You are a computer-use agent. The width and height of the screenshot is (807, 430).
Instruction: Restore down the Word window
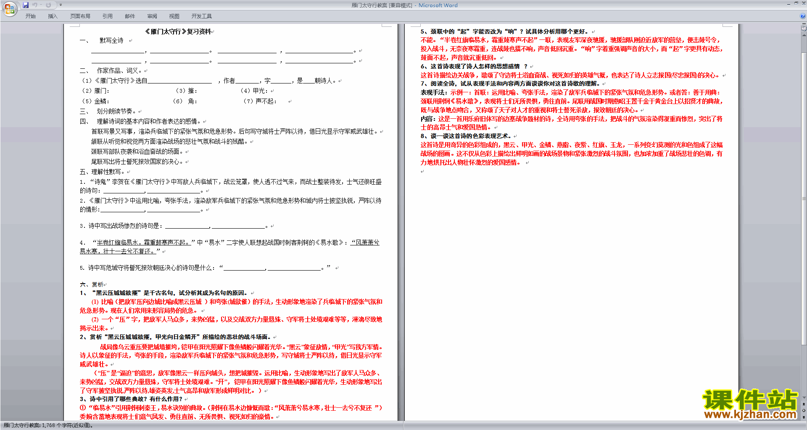796,3
